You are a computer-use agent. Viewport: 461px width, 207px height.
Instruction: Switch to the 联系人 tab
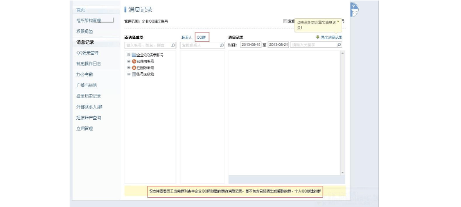point(186,37)
